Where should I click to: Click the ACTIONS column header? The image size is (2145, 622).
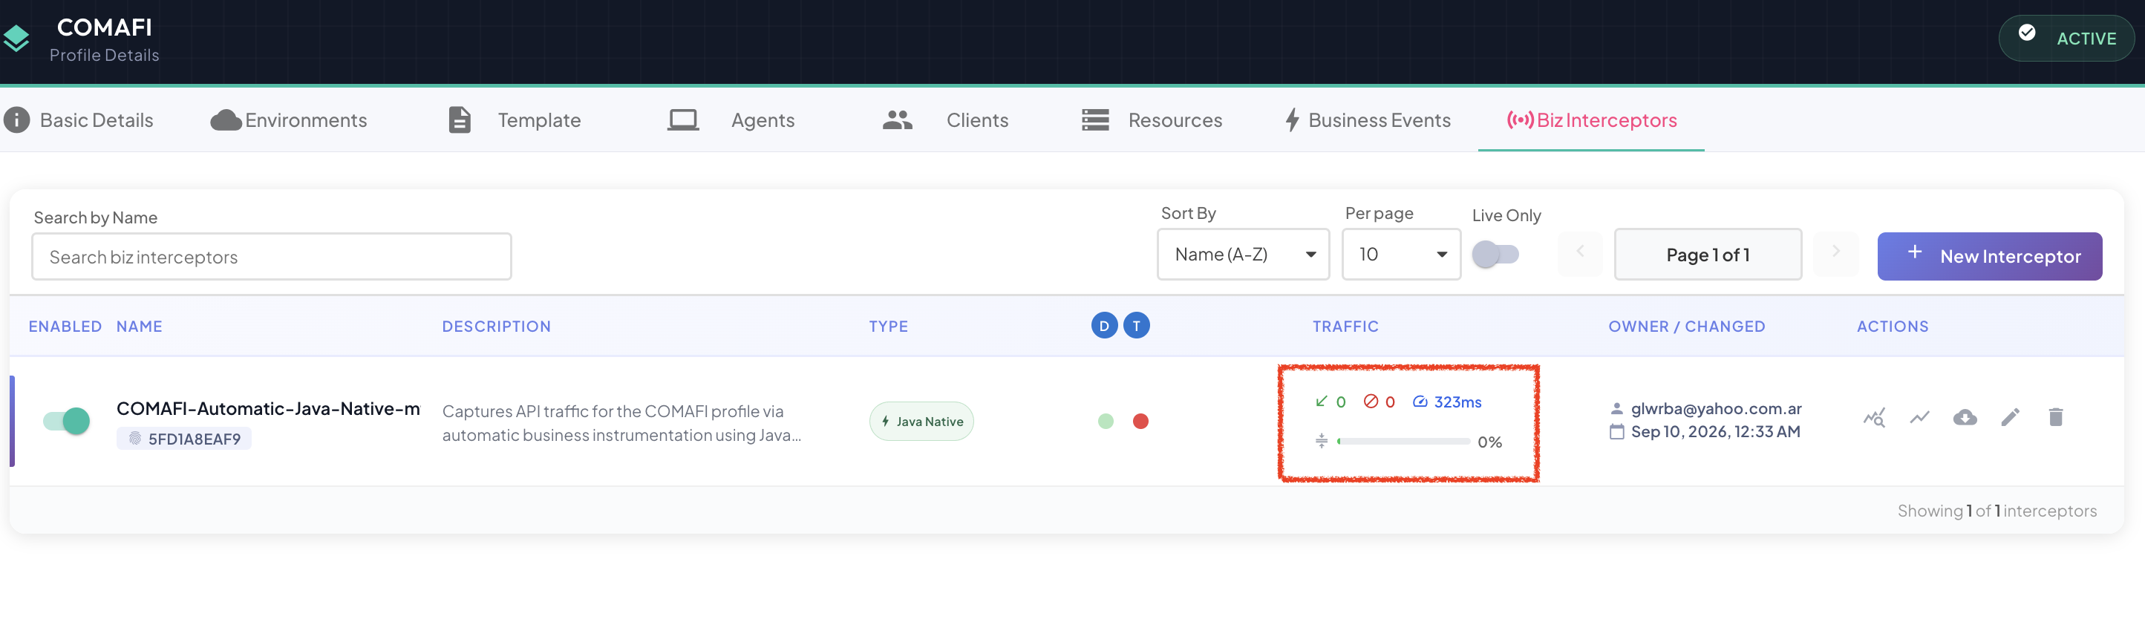click(x=1892, y=327)
